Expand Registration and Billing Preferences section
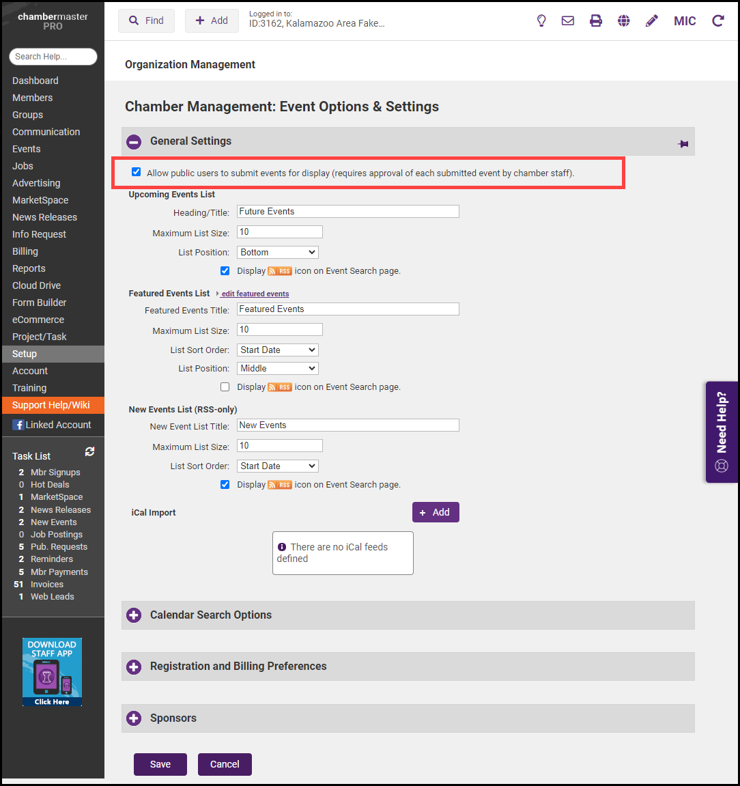The height and width of the screenshot is (786, 740). [x=134, y=666]
